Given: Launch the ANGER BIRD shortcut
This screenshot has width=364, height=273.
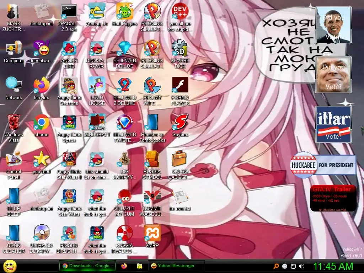Looking at the screenshot, I should coord(69,54).
